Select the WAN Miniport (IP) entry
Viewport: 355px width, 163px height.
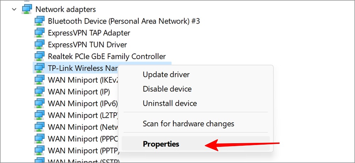click(79, 92)
